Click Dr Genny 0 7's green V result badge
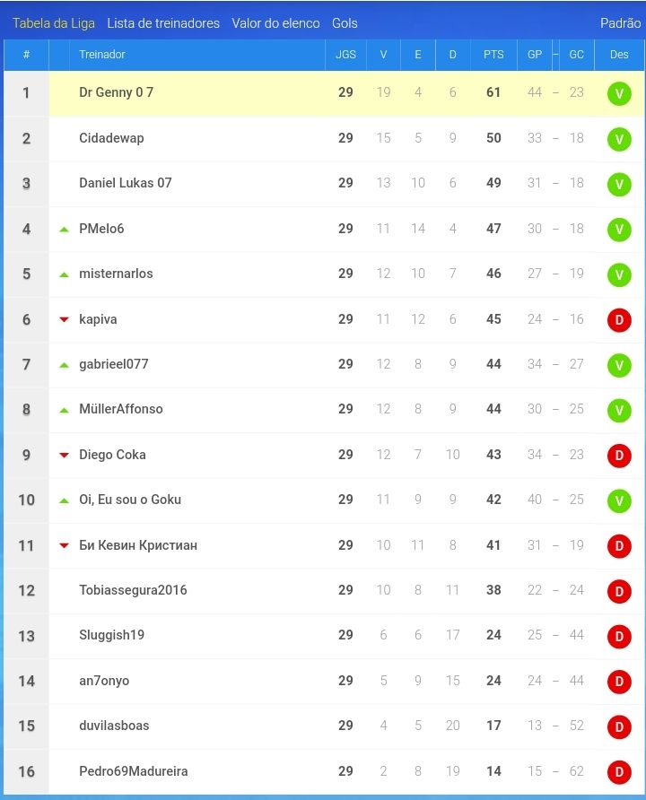The image size is (646, 800). (619, 94)
